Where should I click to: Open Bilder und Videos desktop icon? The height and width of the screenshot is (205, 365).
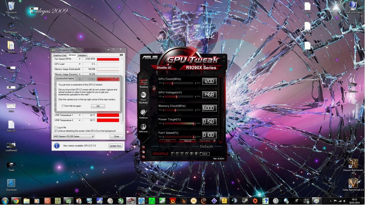(x=353, y=8)
